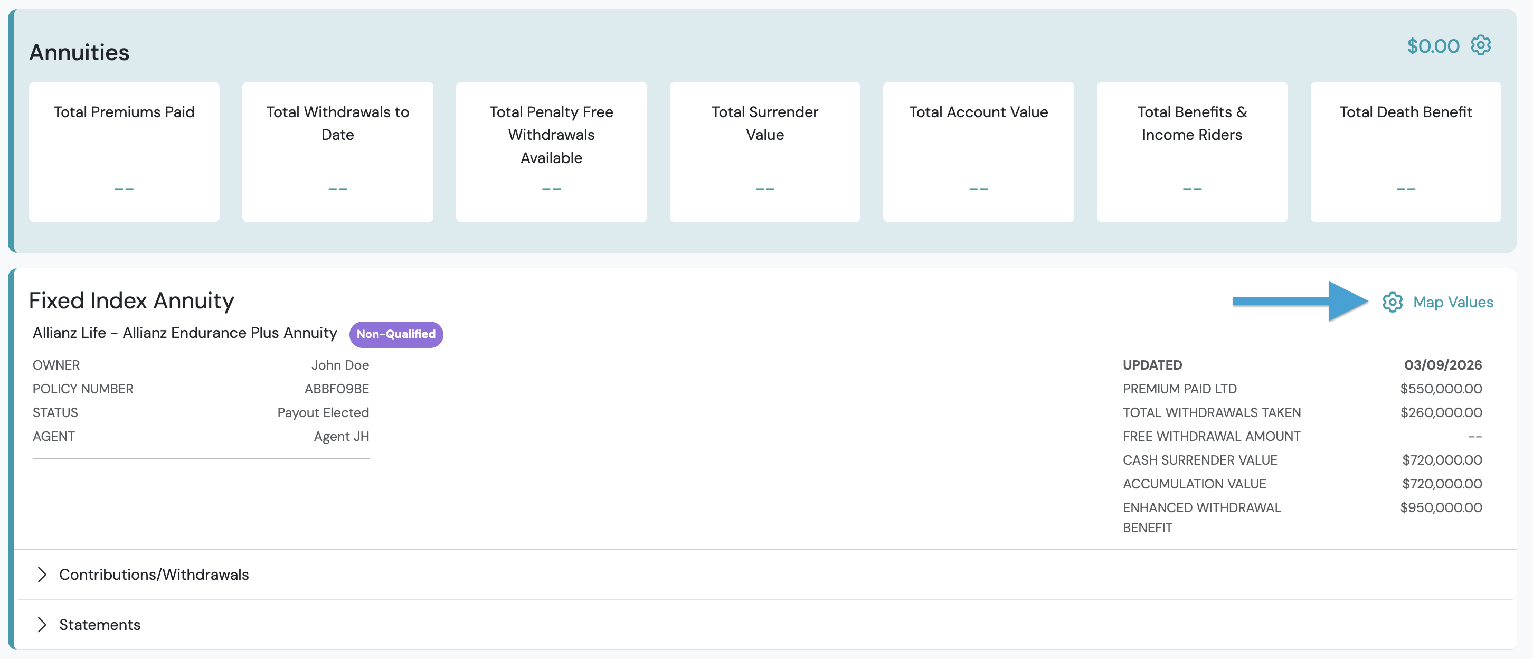Click policy number ABBF09BE

[x=337, y=389]
